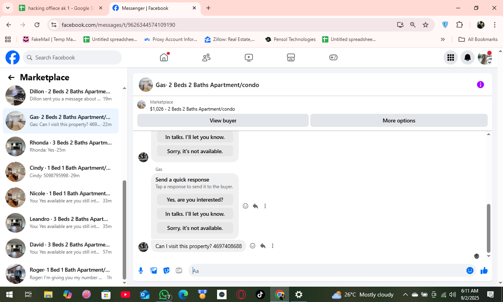The height and width of the screenshot is (302, 503).
Task: Open Rhonda 3 Beds 2 Baths conversation
Action: (61, 146)
